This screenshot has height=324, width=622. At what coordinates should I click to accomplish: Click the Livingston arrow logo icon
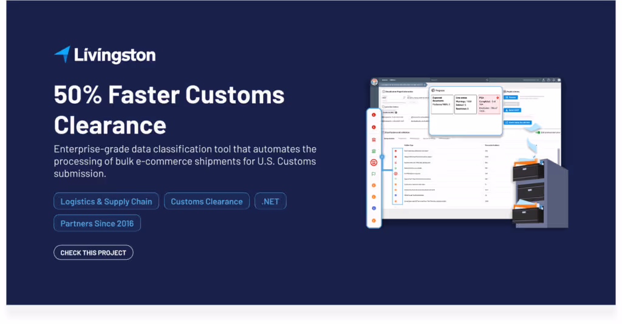[63, 54]
